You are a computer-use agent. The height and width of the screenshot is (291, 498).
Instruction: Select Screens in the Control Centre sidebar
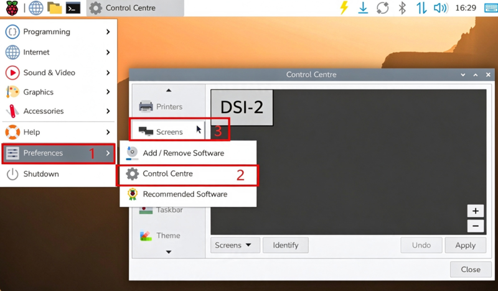click(169, 131)
